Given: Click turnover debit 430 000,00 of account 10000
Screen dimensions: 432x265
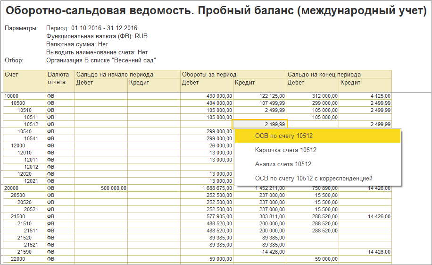Looking at the screenshot, I should [x=207, y=96].
